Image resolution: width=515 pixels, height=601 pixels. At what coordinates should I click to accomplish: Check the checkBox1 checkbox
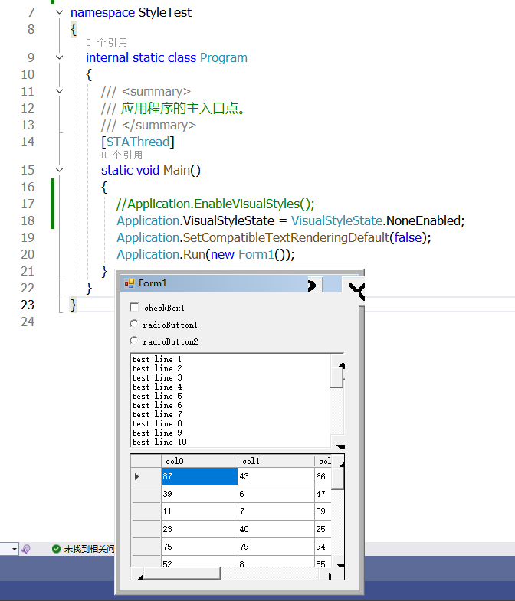pyautogui.click(x=134, y=308)
